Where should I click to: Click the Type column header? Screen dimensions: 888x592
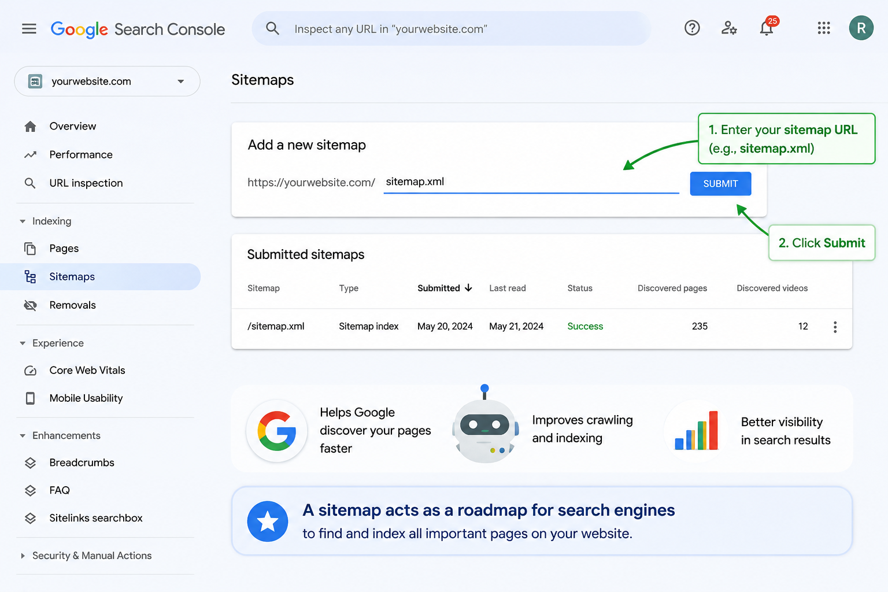349,288
